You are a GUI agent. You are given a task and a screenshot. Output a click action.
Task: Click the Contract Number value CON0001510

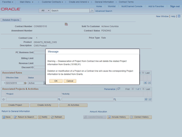pyautogui.click(x=40, y=26)
